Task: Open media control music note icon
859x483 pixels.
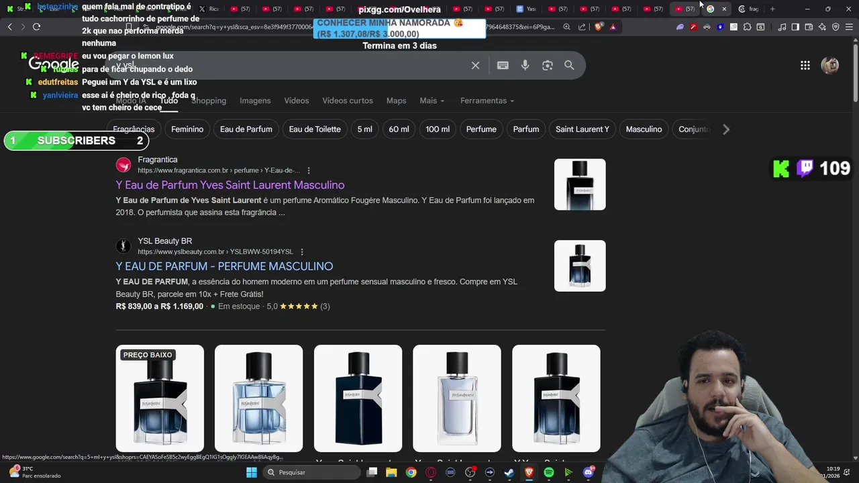Action: pyautogui.click(x=782, y=27)
